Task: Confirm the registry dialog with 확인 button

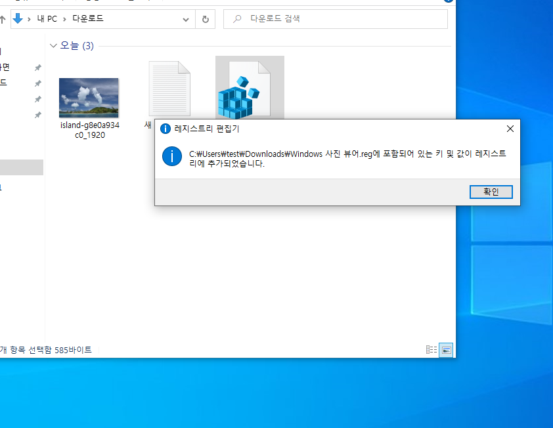Action: (x=491, y=192)
